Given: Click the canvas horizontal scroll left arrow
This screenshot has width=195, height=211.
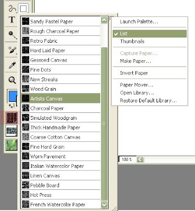Looking at the screenshot, I should pyautogui.click(x=140, y=159).
